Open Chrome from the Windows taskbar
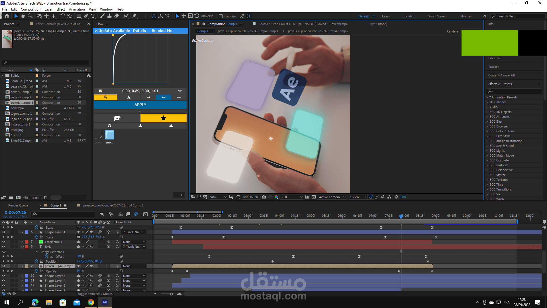Screen dimensions: 547x308 [x=91, y=302]
